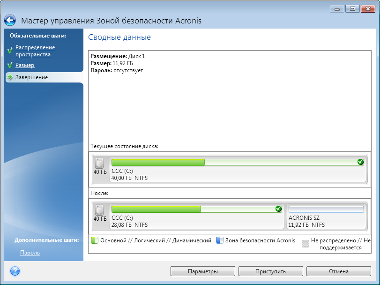Click the label 'Текущее состояние диска:'

point(124,146)
